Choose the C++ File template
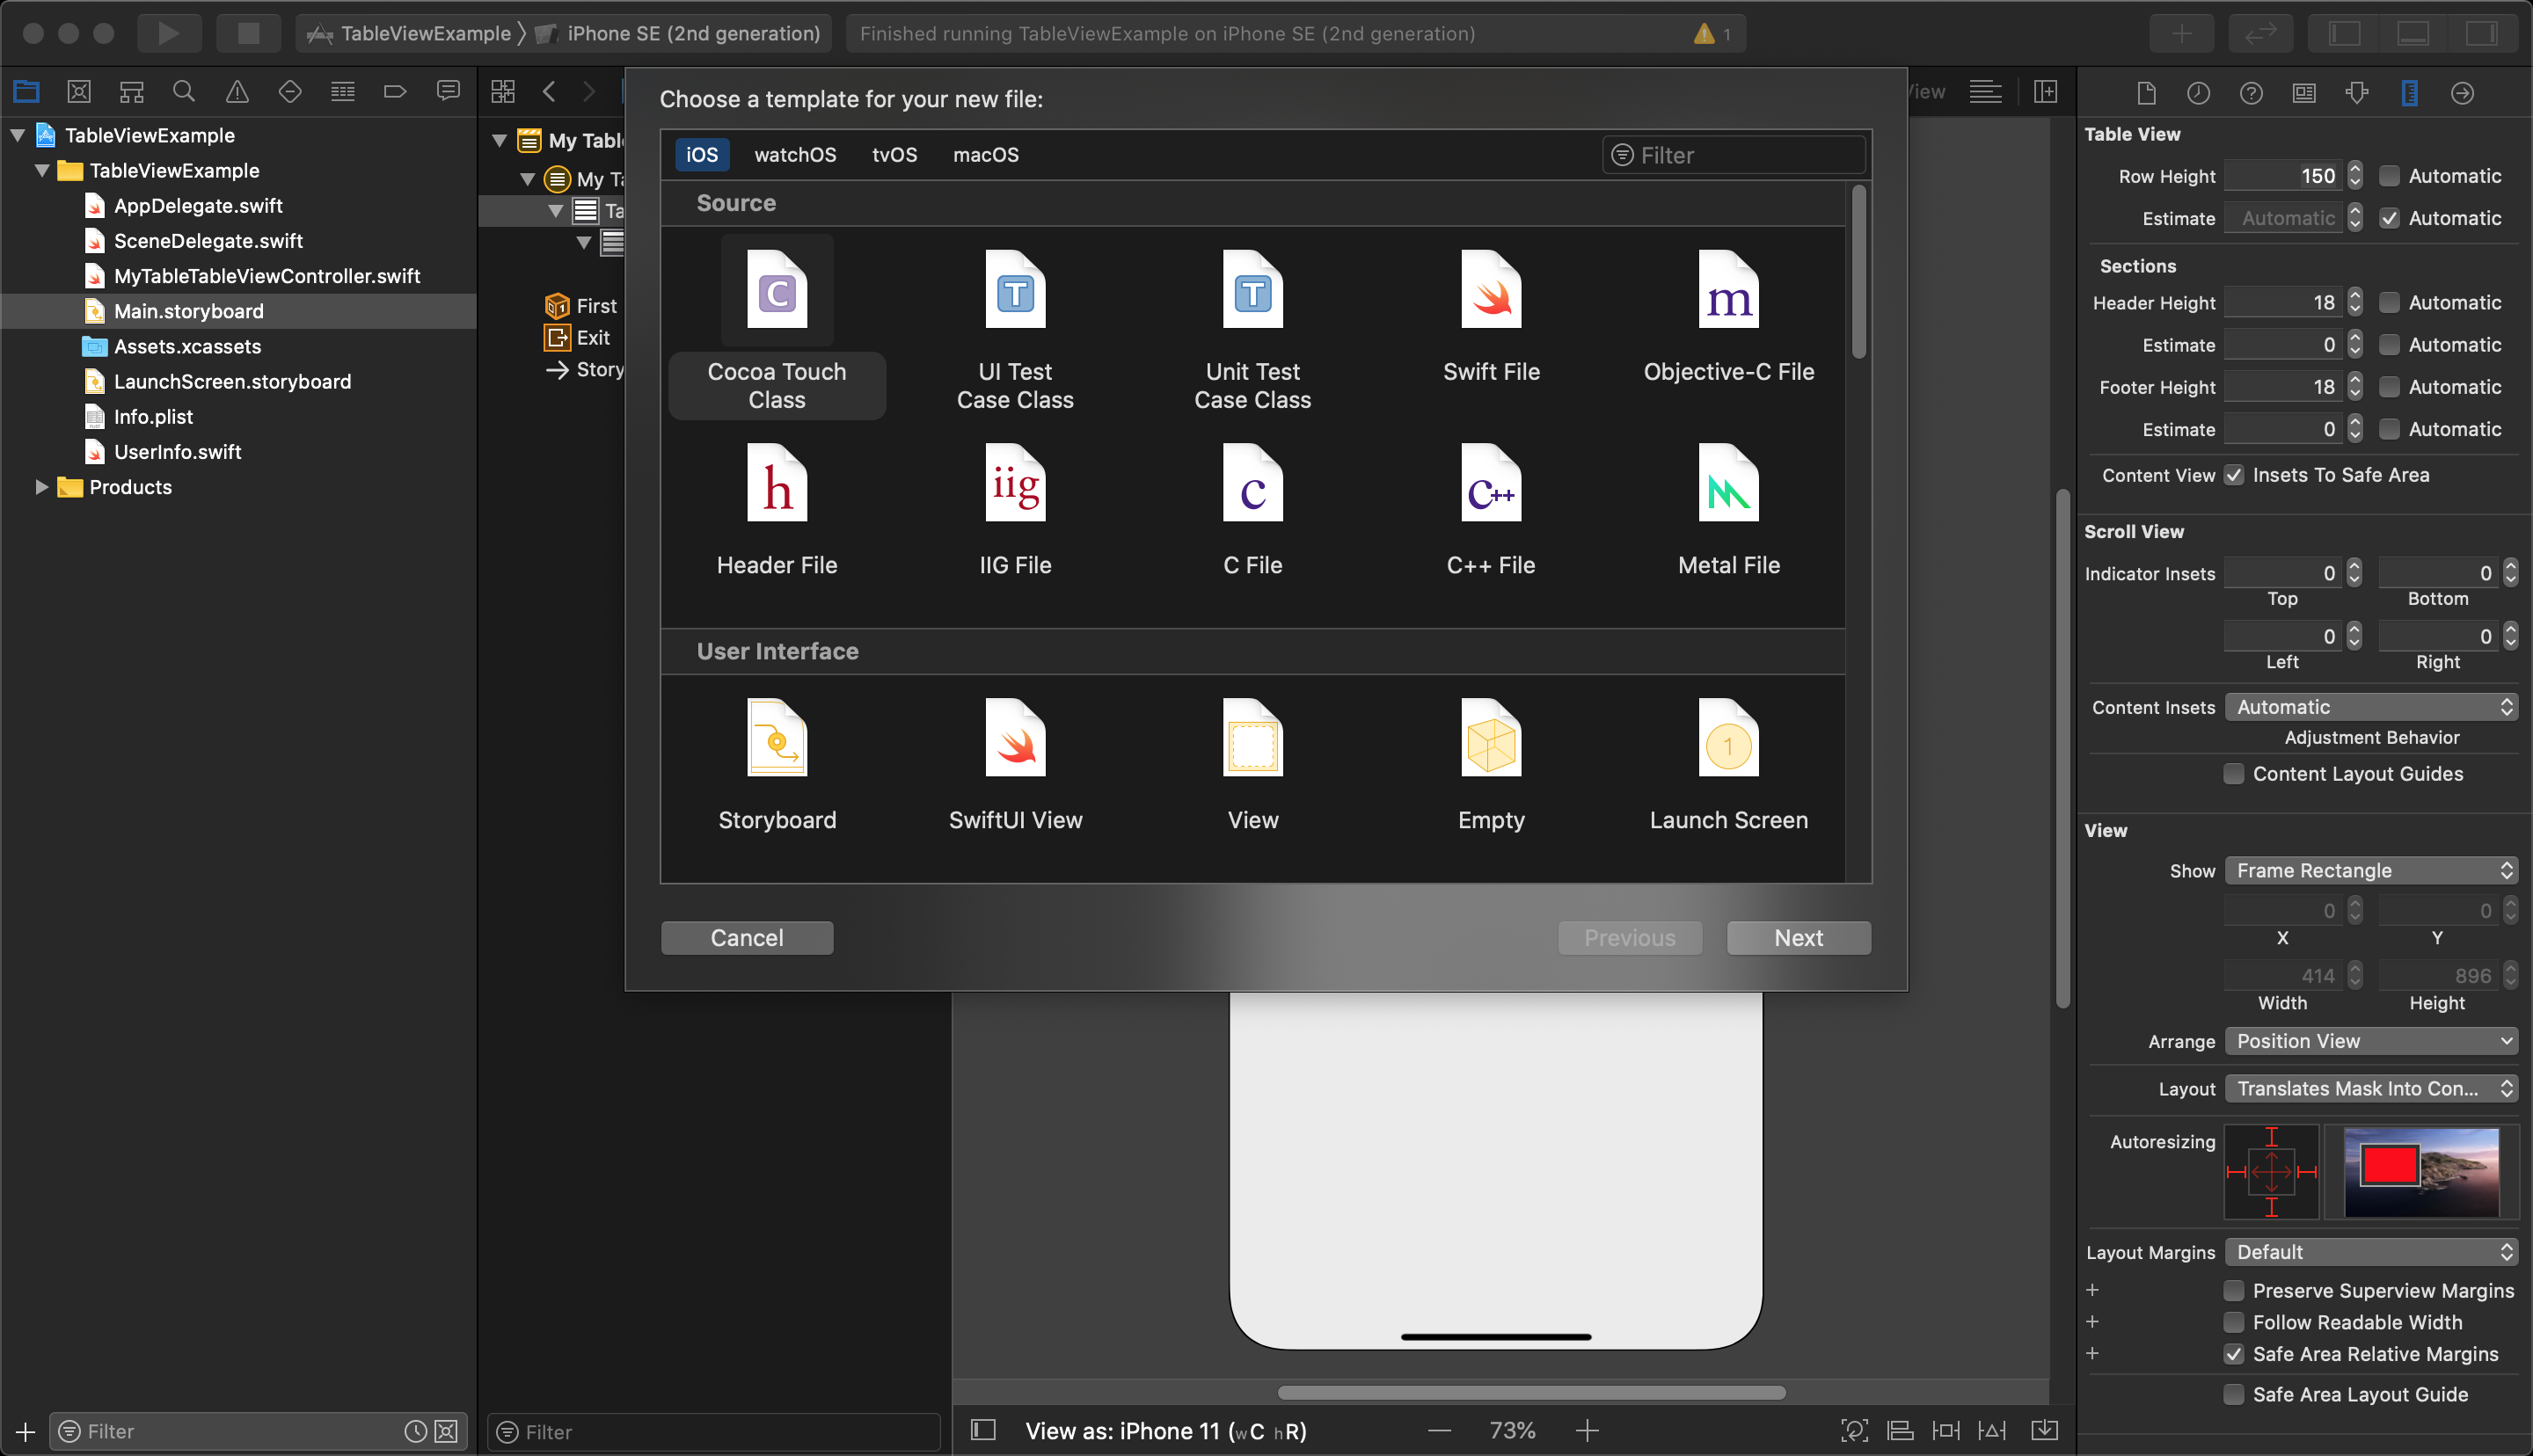Screen dimensions: 2533x1456 [1491, 510]
